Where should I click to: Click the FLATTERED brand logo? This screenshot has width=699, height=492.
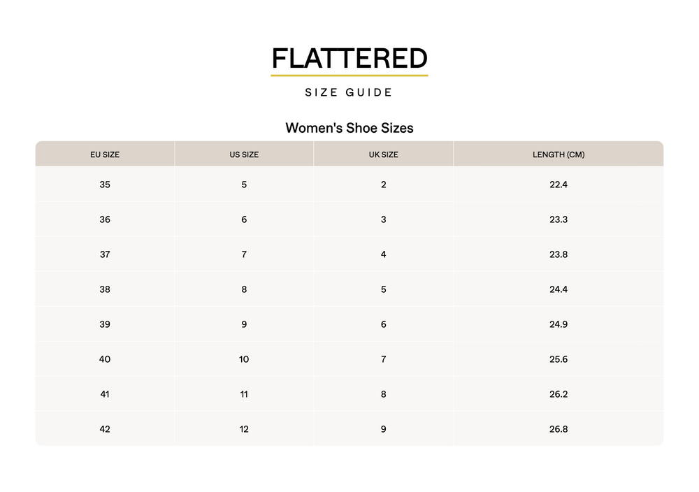tap(349, 58)
